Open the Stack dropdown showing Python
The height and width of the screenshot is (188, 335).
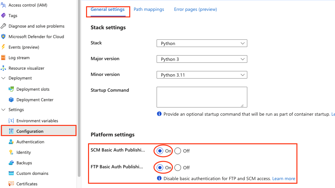click(202, 43)
